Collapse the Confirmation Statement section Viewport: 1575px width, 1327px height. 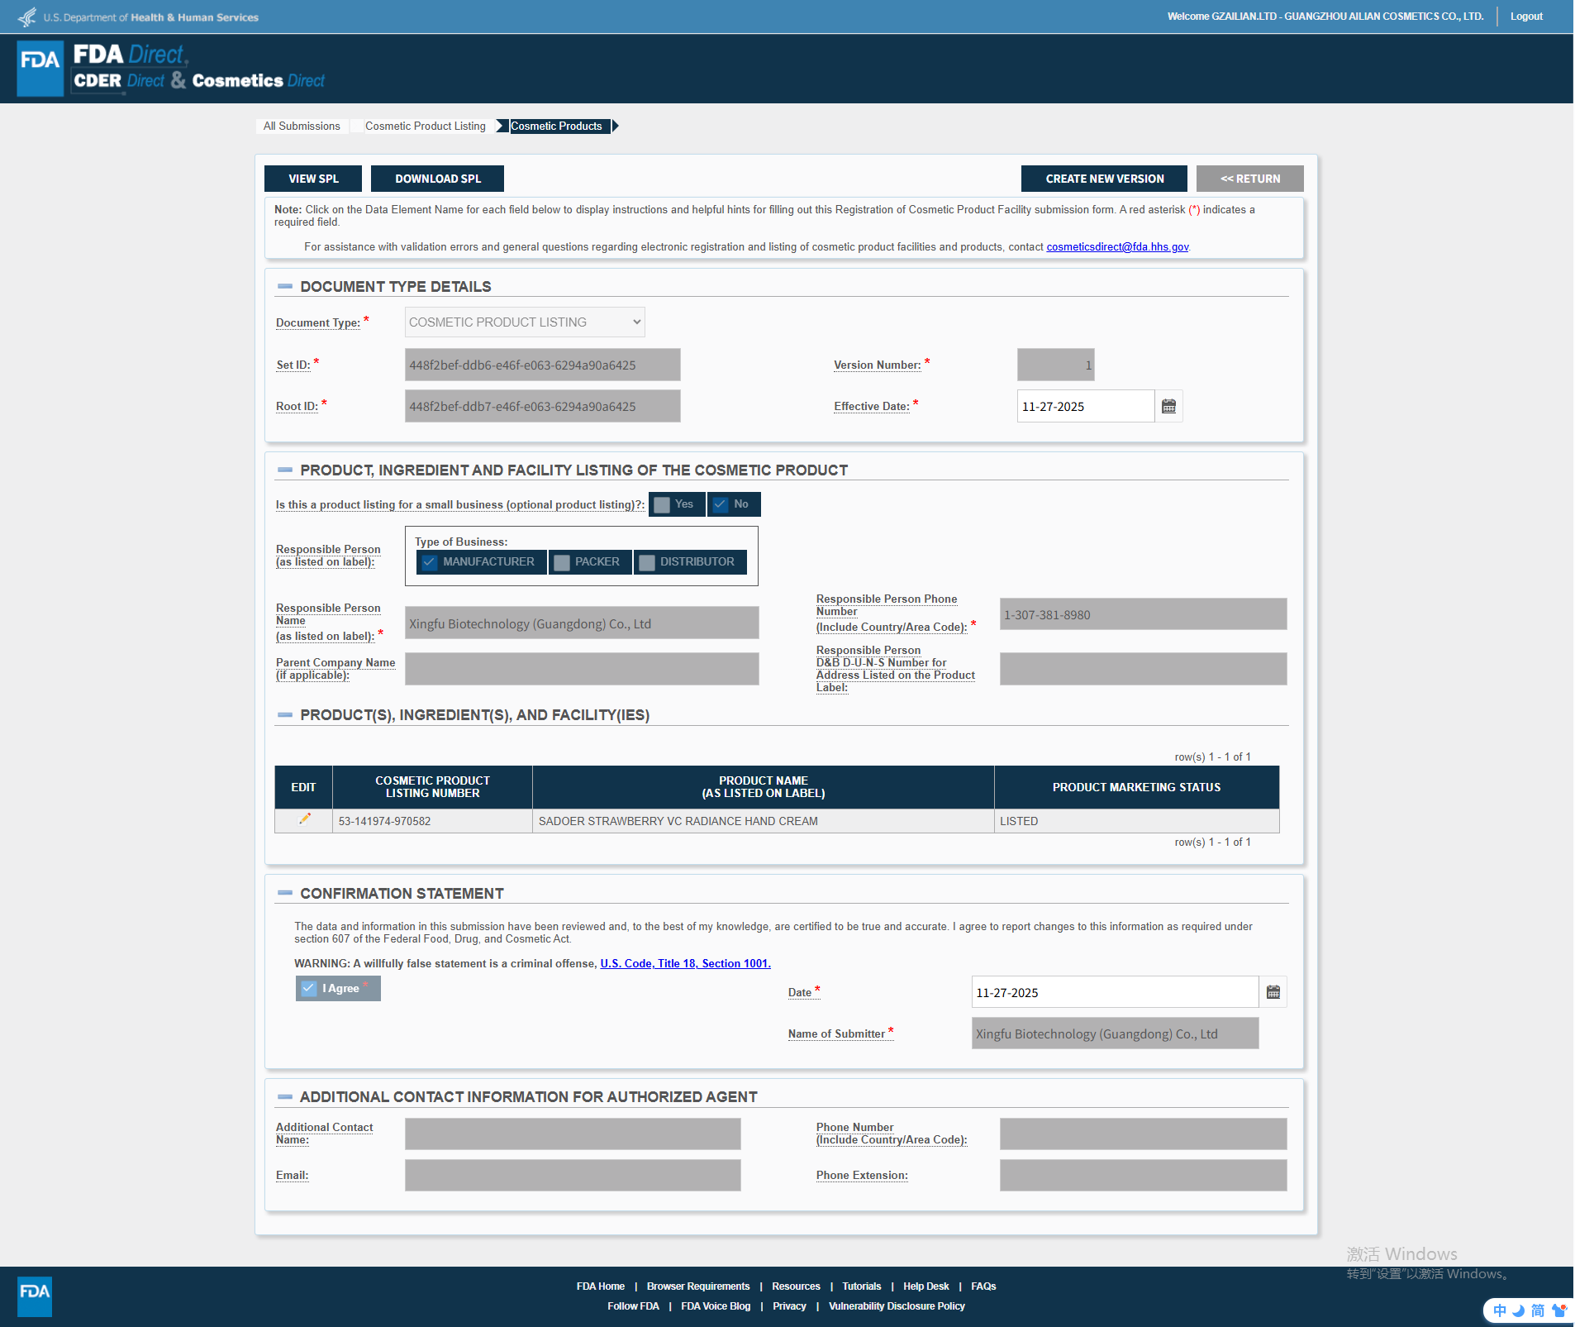[x=285, y=894]
